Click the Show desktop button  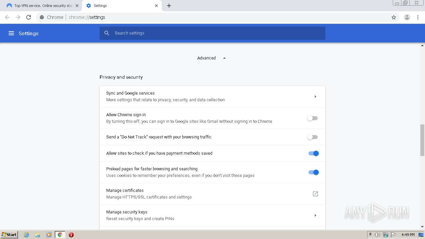tap(421, 235)
